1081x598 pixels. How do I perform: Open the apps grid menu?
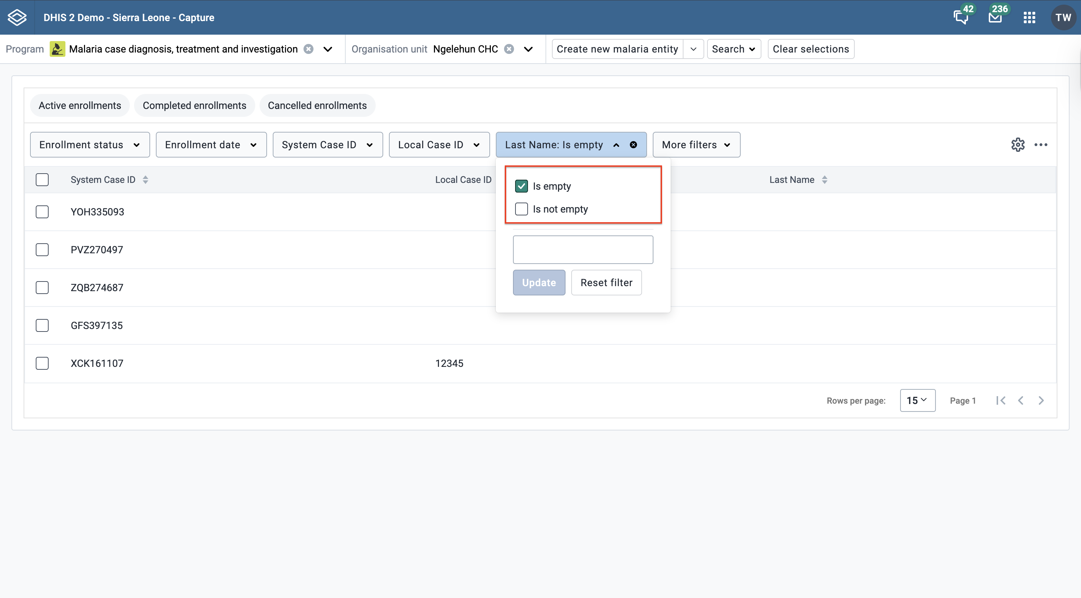pos(1029,18)
